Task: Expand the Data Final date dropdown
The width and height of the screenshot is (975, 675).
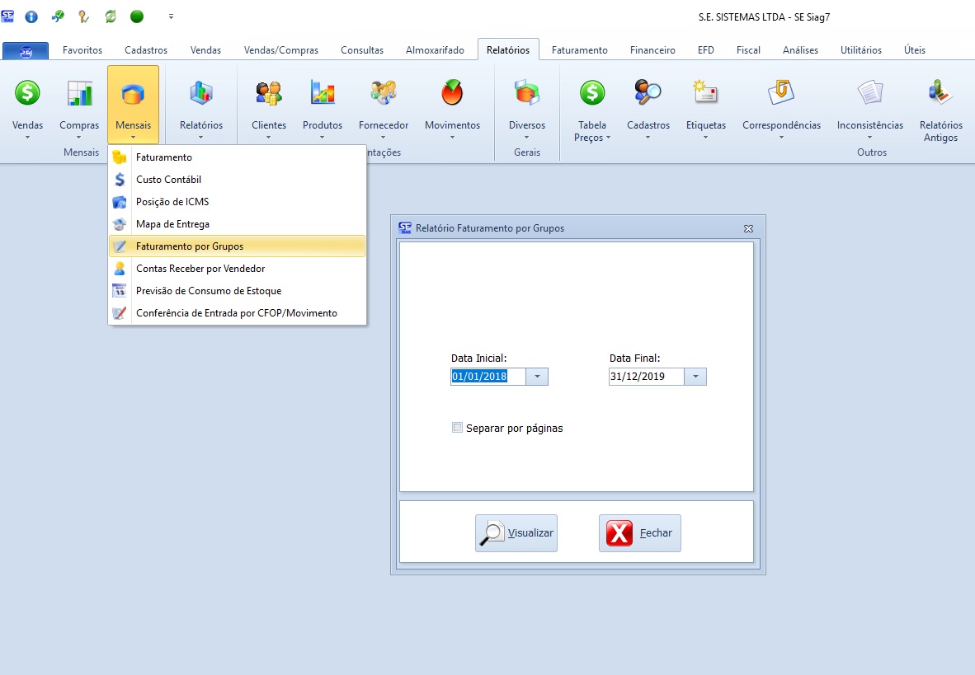Action: tap(695, 377)
